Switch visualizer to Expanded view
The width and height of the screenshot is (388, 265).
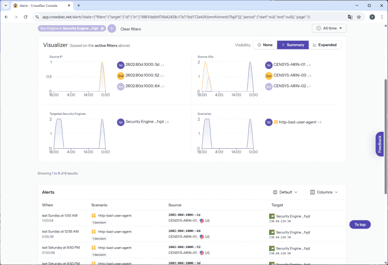click(324, 45)
